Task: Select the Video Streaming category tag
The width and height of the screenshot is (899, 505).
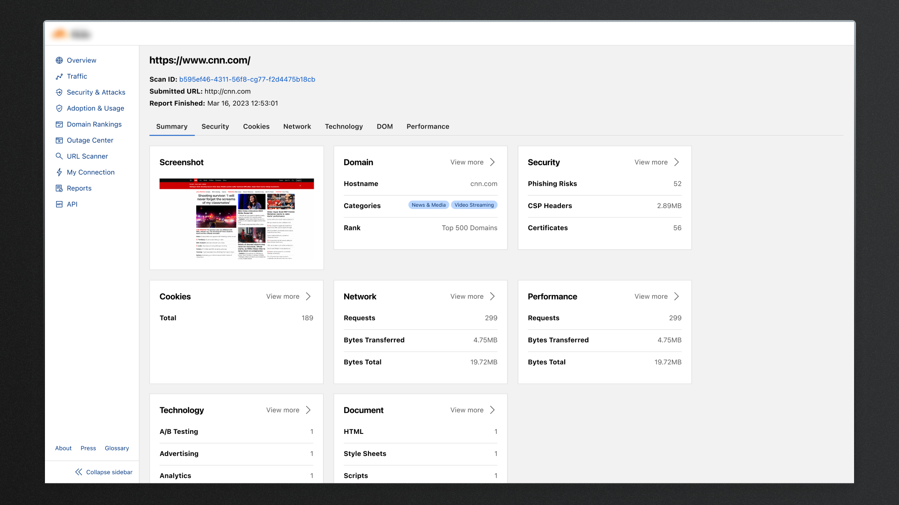Action: 474,205
